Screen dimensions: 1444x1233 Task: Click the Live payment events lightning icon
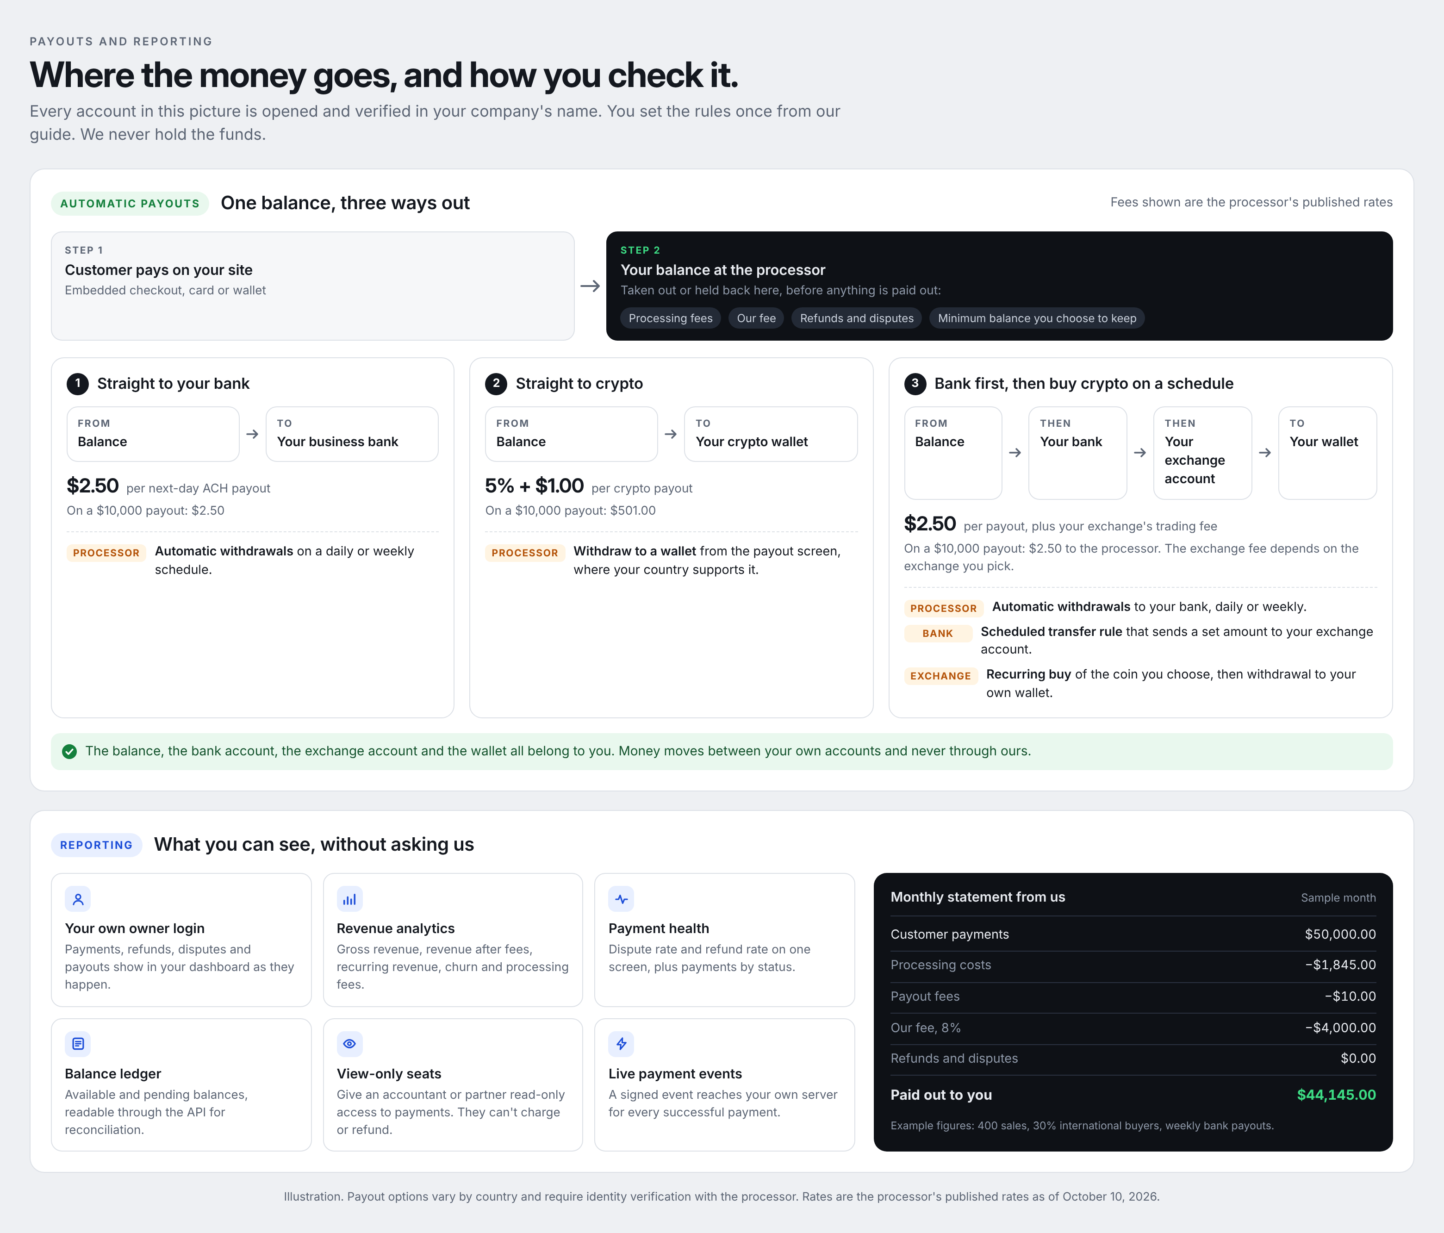coord(622,1044)
